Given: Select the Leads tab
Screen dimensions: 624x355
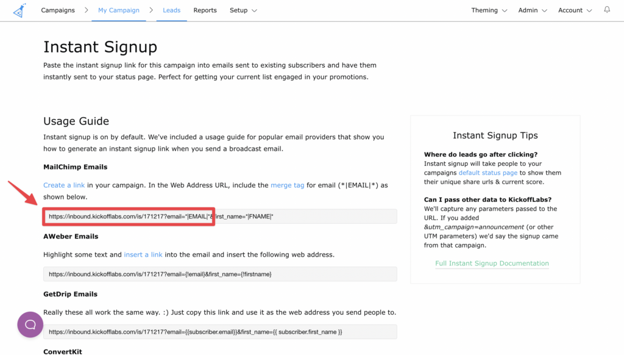Looking at the screenshot, I should pyautogui.click(x=171, y=10).
